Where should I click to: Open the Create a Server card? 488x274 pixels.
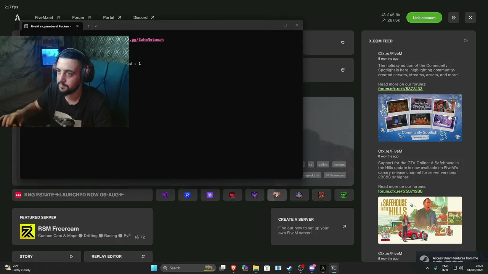pos(312,226)
